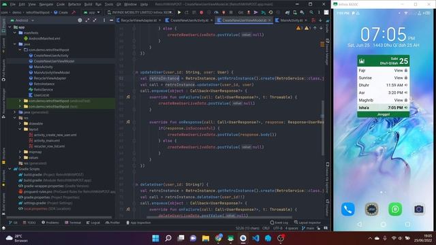Click the override gutter icon beside onFailure in updateUser
The height and width of the screenshot is (245, 436).
[x=128, y=97]
